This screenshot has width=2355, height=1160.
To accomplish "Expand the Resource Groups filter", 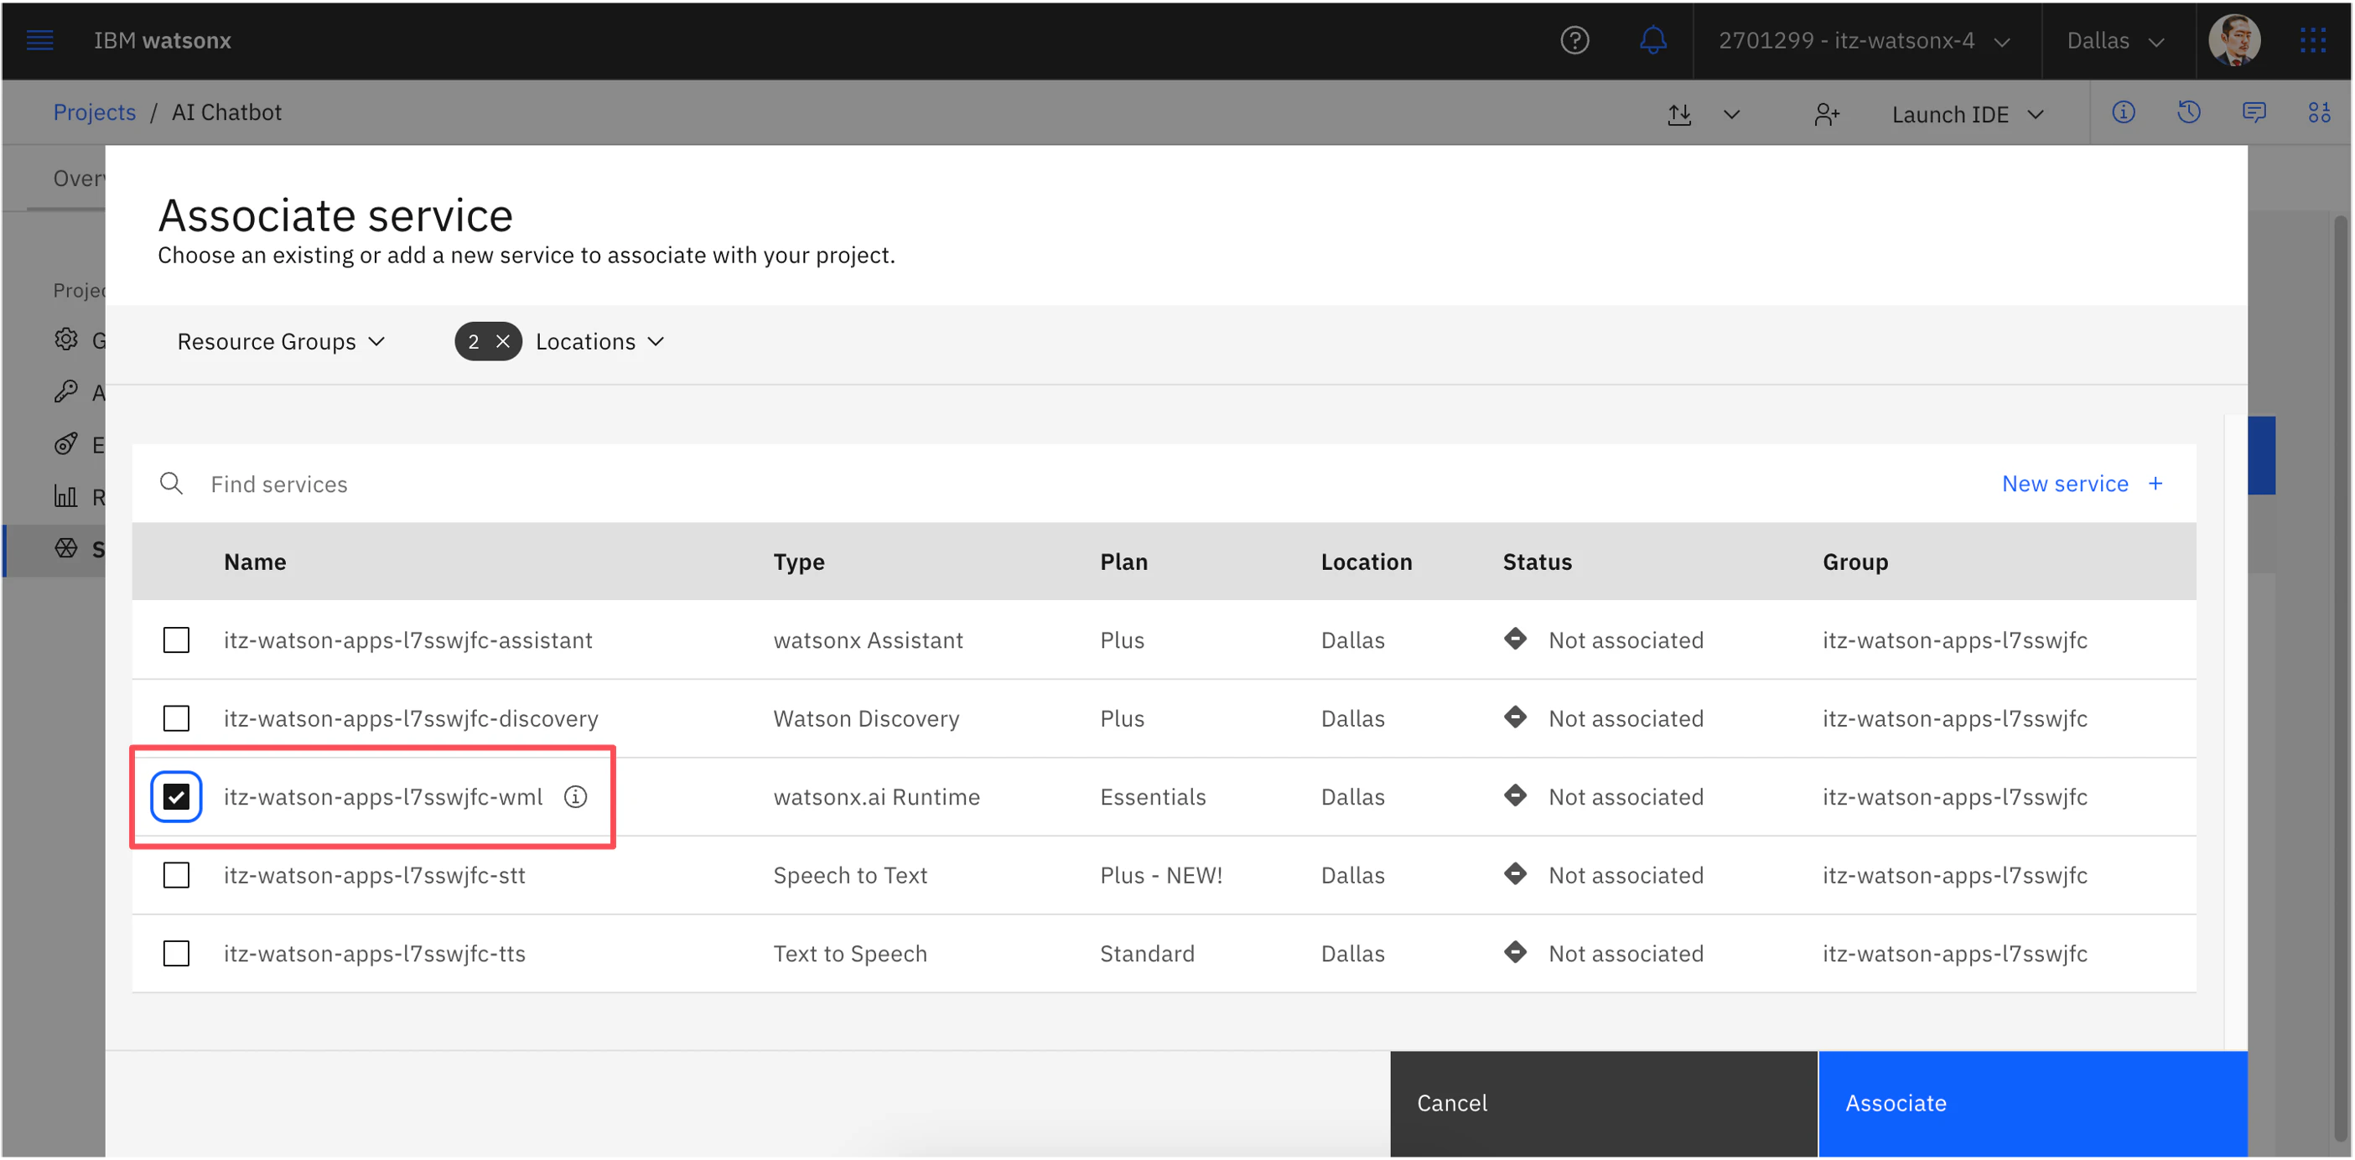I will (281, 342).
